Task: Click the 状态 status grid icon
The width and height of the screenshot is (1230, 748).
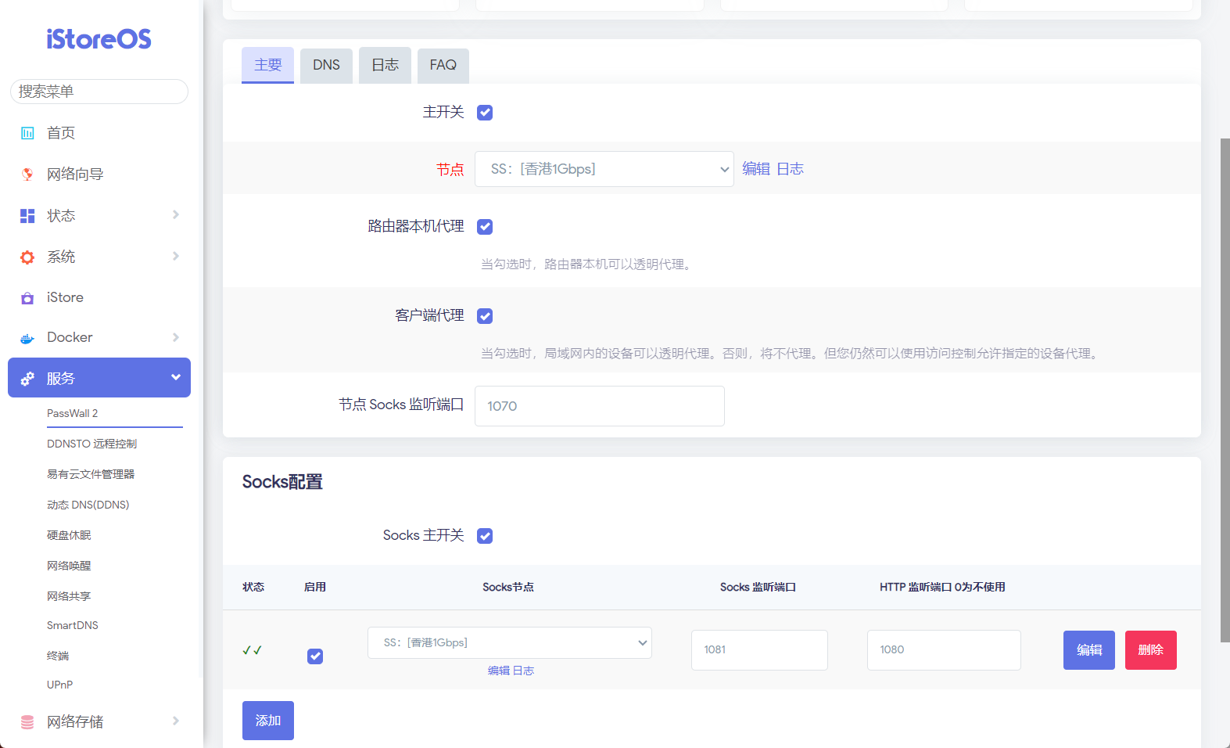Action: [x=27, y=216]
